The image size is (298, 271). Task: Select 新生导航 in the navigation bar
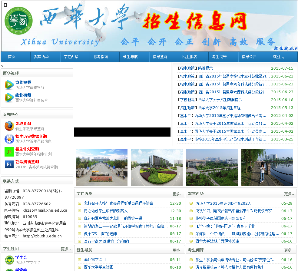pyautogui.click(x=130, y=57)
